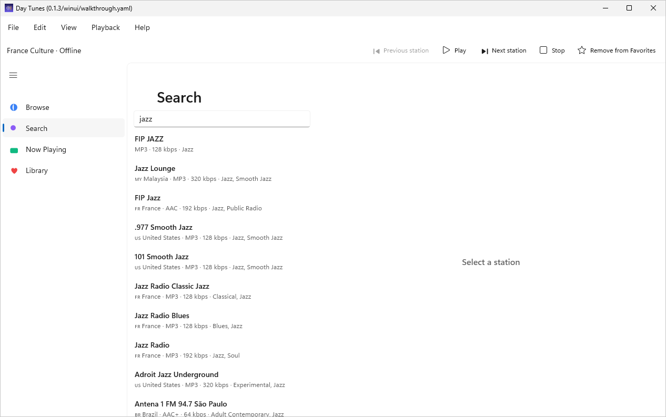Click the Previous station label

406,50
